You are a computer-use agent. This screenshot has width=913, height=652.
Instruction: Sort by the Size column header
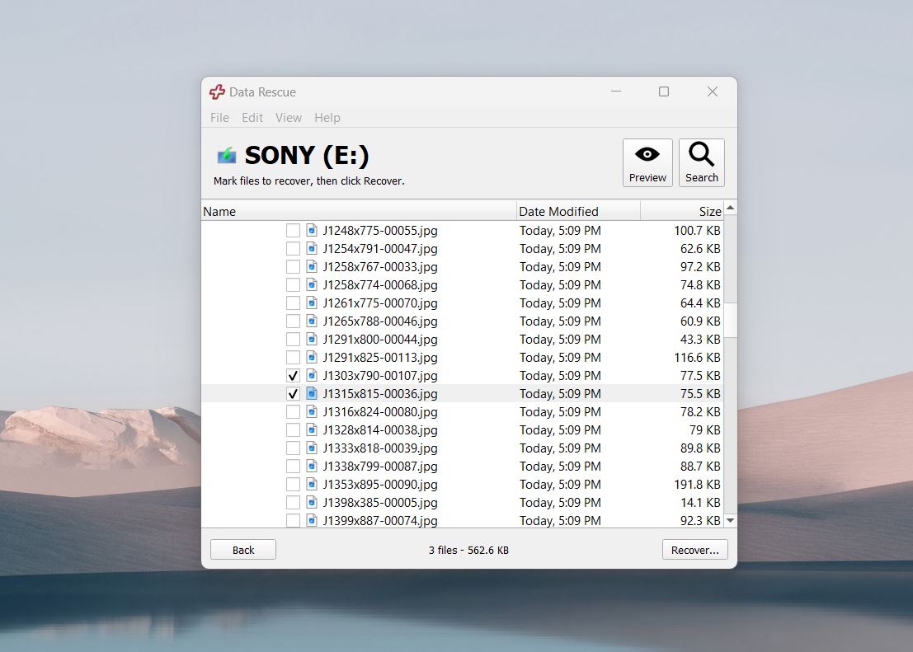(682, 211)
